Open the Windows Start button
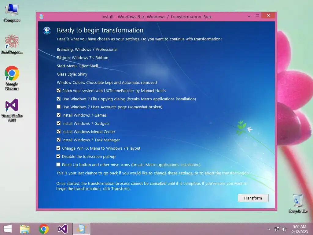The height and width of the screenshot is (235, 313). point(8,229)
